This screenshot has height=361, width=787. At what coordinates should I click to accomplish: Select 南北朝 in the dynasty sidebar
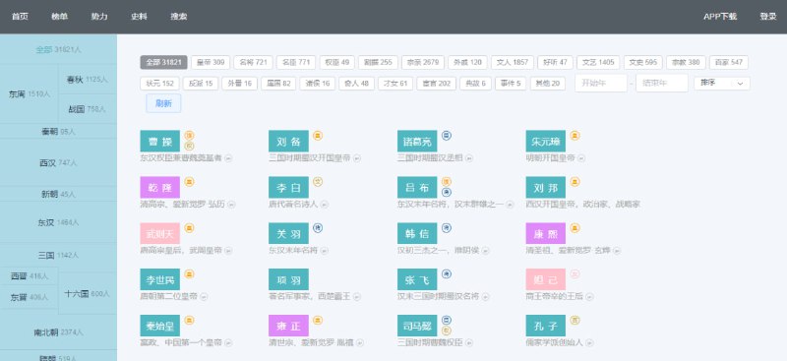coord(58,331)
